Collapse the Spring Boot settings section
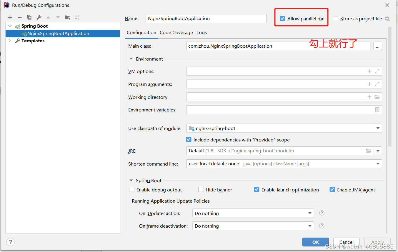Viewport: 398px width, 252px height. click(x=131, y=180)
